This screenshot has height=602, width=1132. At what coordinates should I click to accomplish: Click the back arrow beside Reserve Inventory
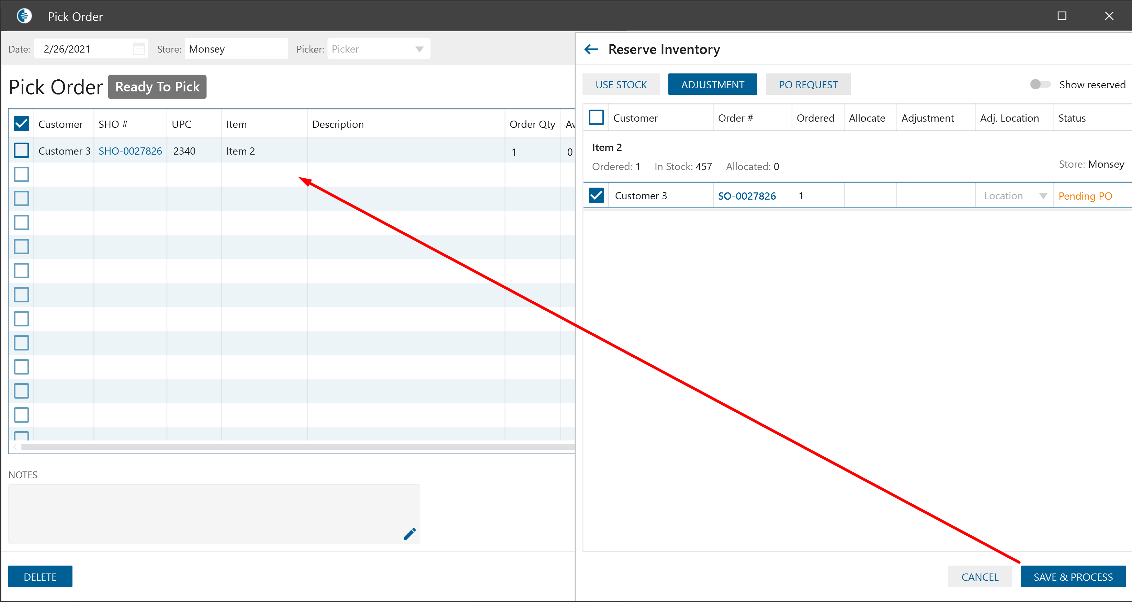(591, 49)
